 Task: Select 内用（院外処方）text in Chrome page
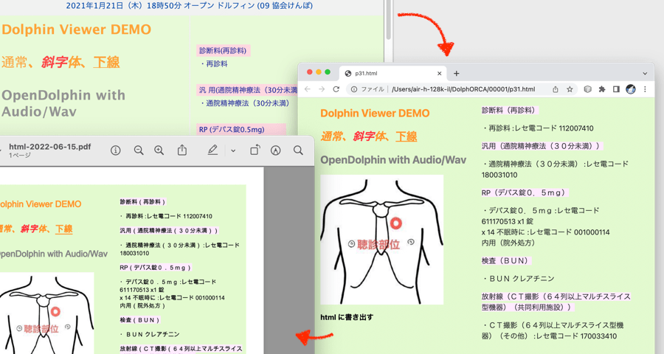[x=508, y=243]
